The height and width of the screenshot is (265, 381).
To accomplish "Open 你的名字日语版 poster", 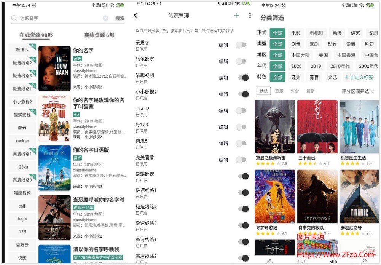I will (x=54, y=168).
